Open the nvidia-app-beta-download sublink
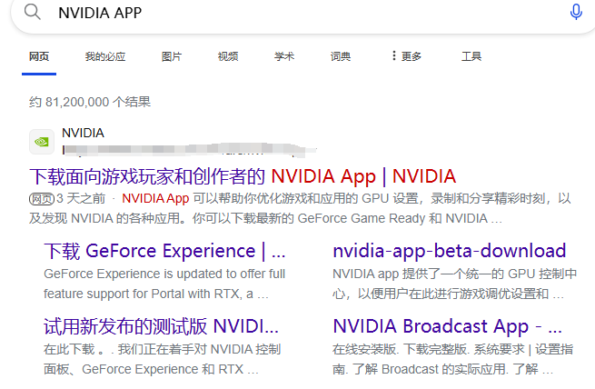 450,251
